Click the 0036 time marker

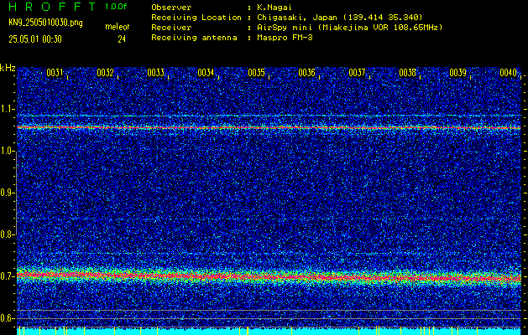[x=306, y=73]
